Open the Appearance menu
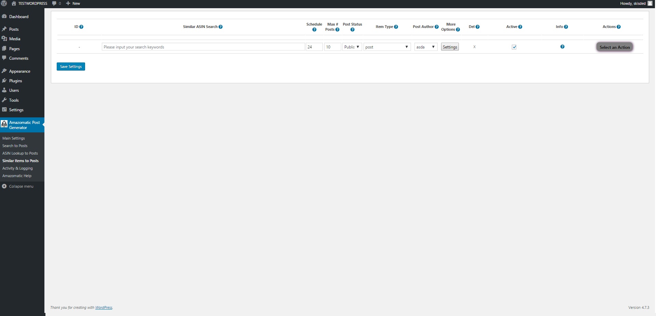The height and width of the screenshot is (316, 656). pyautogui.click(x=20, y=71)
